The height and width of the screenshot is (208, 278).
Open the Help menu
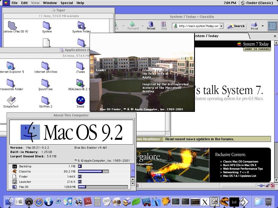pos(80,3)
